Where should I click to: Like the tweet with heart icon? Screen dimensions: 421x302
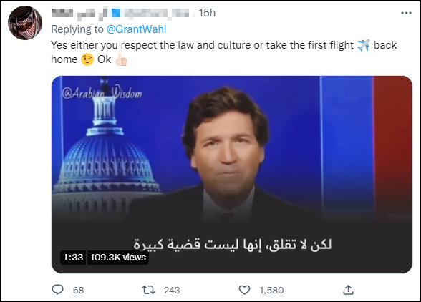(244, 290)
